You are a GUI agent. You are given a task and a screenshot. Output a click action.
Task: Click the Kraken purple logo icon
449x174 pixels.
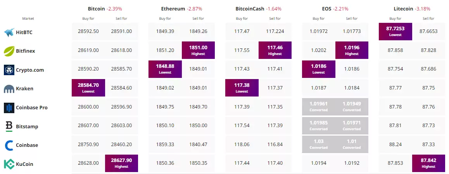click(x=9, y=89)
